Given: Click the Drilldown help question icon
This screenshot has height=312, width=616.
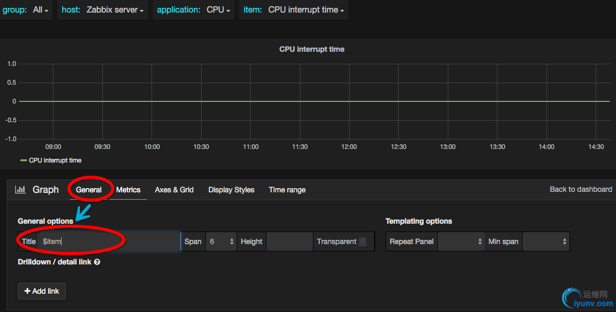Looking at the screenshot, I should (x=97, y=262).
